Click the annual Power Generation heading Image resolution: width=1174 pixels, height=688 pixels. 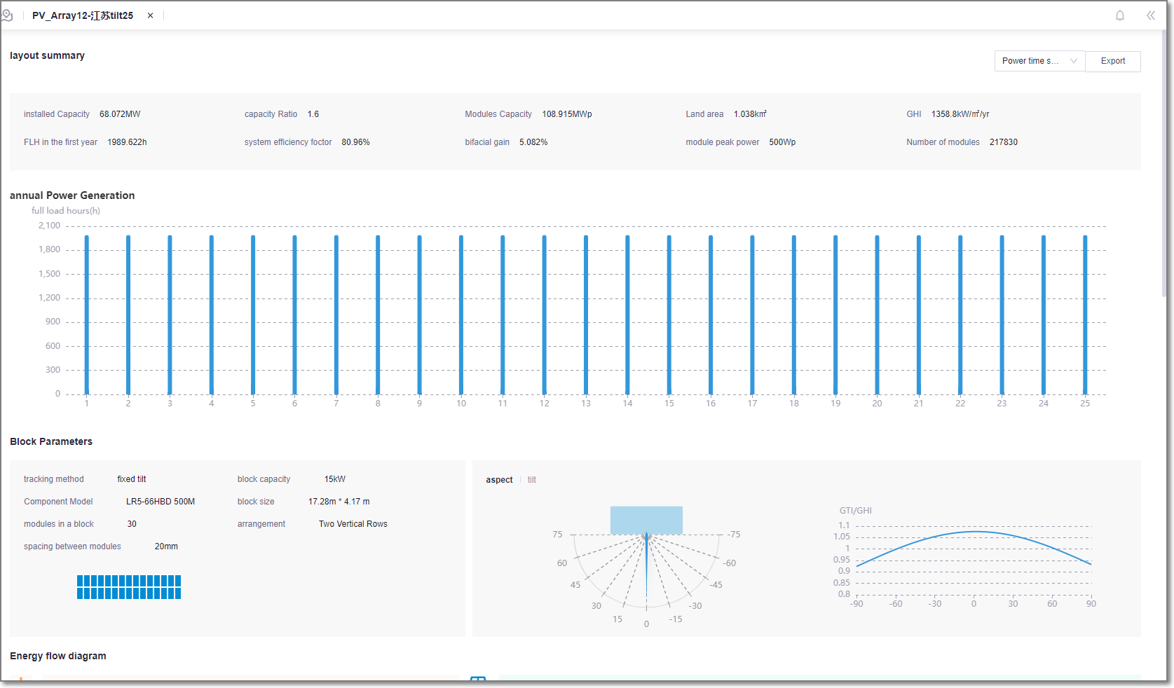tap(72, 195)
